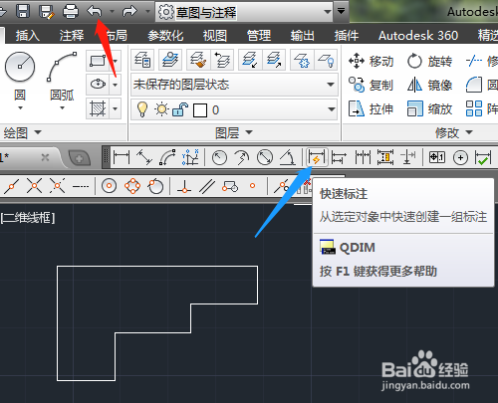Click the Print (plot) icon

coord(71,11)
